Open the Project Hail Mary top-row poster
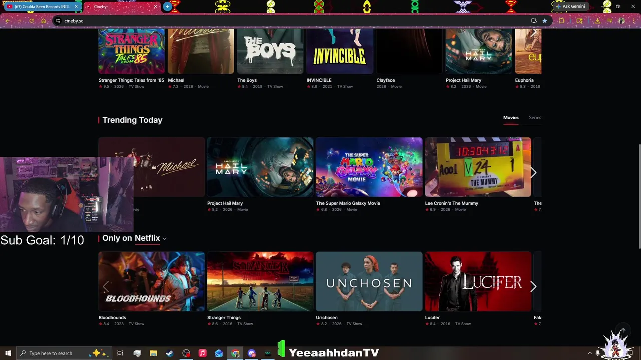Screen dimensions: 641x360 point(479,51)
